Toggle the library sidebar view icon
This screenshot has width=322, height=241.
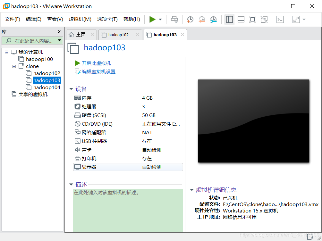pyautogui.click(x=229, y=20)
